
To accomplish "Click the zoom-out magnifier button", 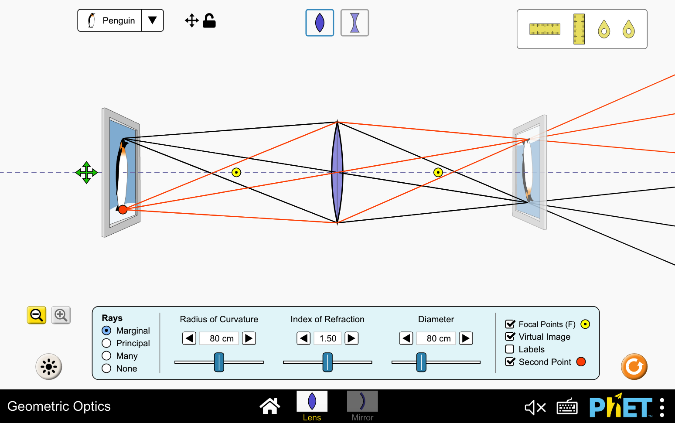I will (36, 315).
